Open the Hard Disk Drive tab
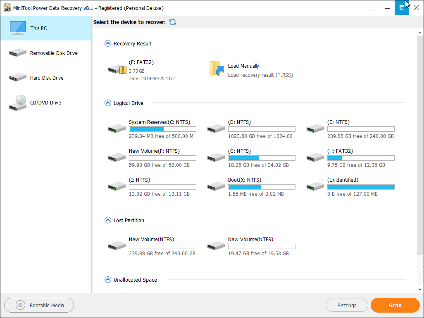 46,78
